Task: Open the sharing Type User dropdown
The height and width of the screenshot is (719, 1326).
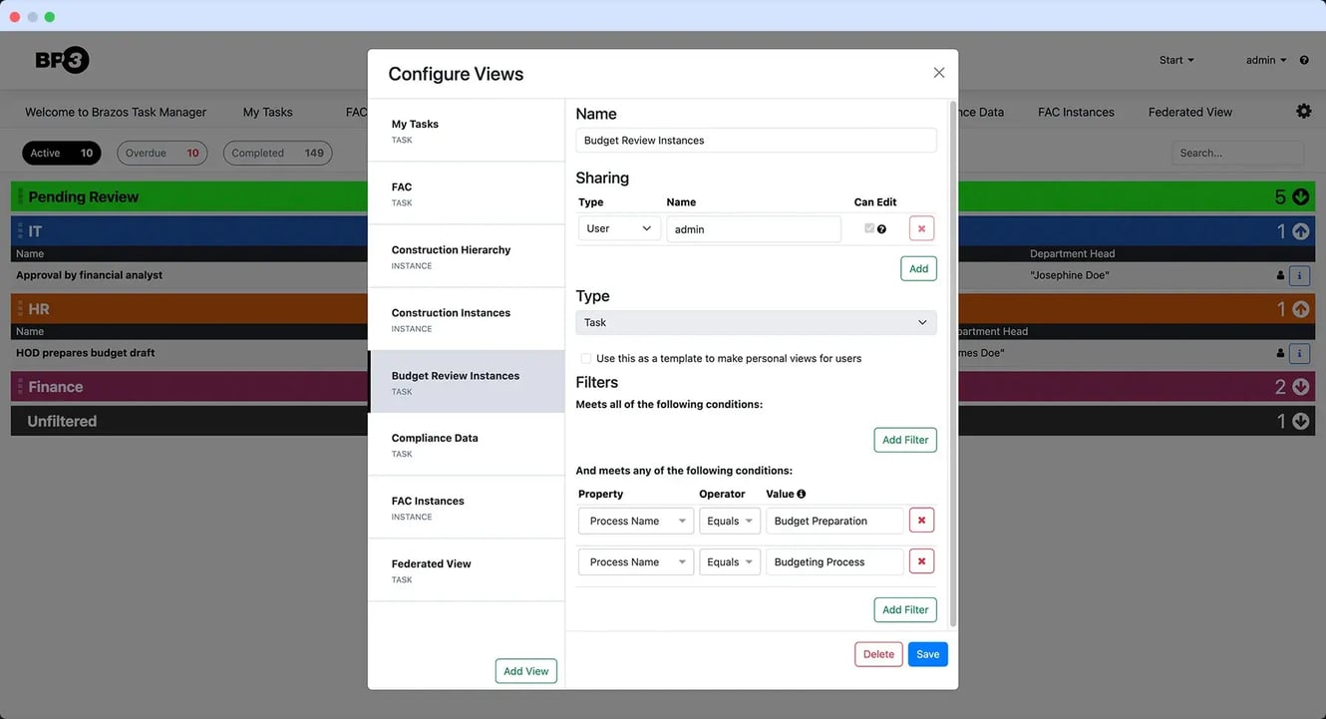Action: click(x=618, y=229)
